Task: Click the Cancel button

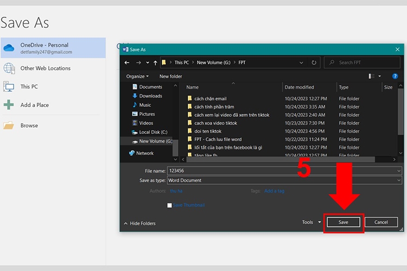Action: [381, 222]
